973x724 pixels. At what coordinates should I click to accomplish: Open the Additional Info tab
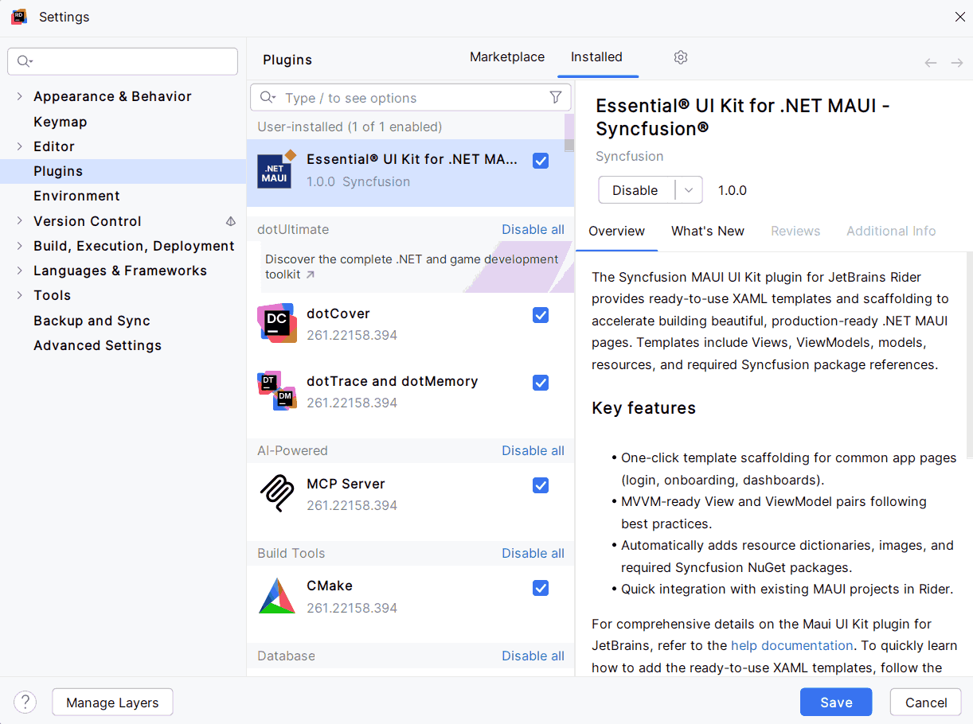coord(891,231)
